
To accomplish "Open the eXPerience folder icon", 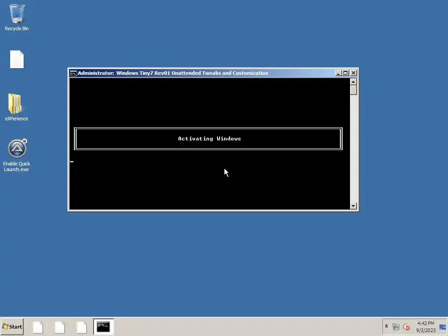I will pos(16,107).
